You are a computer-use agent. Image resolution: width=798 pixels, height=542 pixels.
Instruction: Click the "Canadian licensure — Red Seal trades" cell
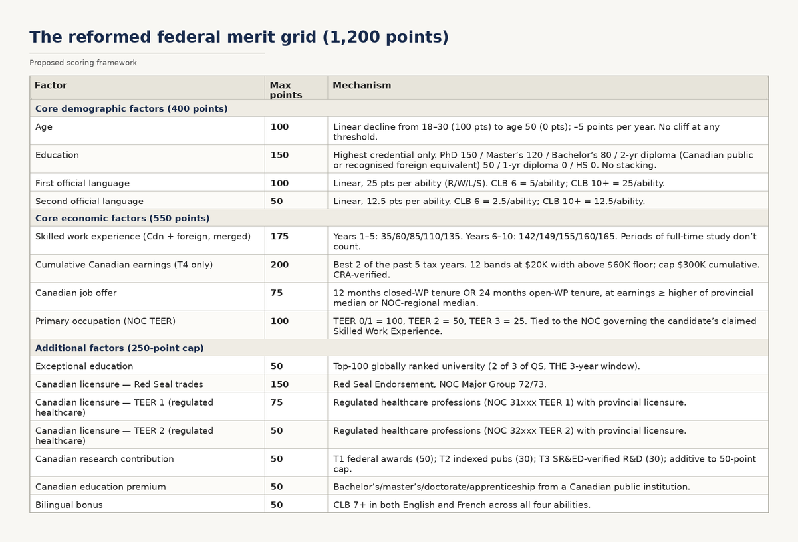pos(148,384)
